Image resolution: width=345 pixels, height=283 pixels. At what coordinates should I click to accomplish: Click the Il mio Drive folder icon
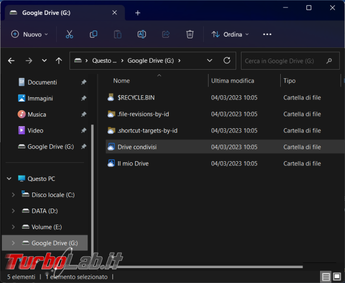click(111, 163)
